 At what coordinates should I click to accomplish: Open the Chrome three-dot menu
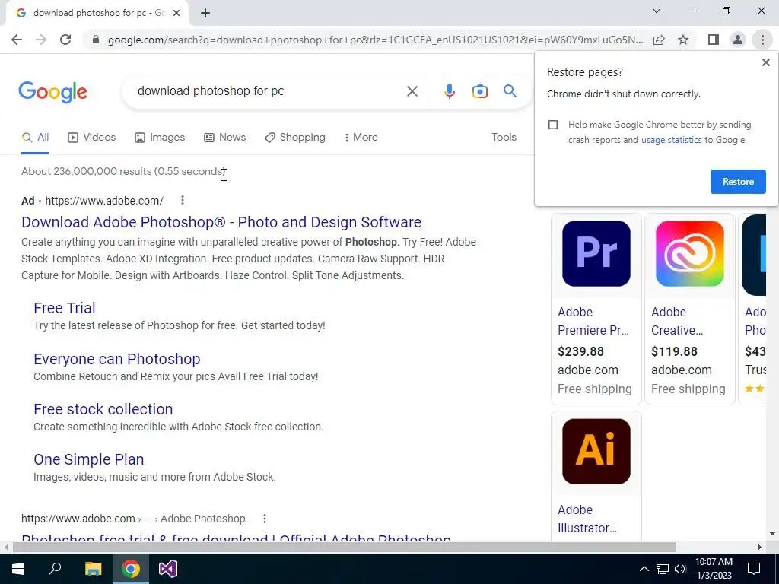[762, 40]
